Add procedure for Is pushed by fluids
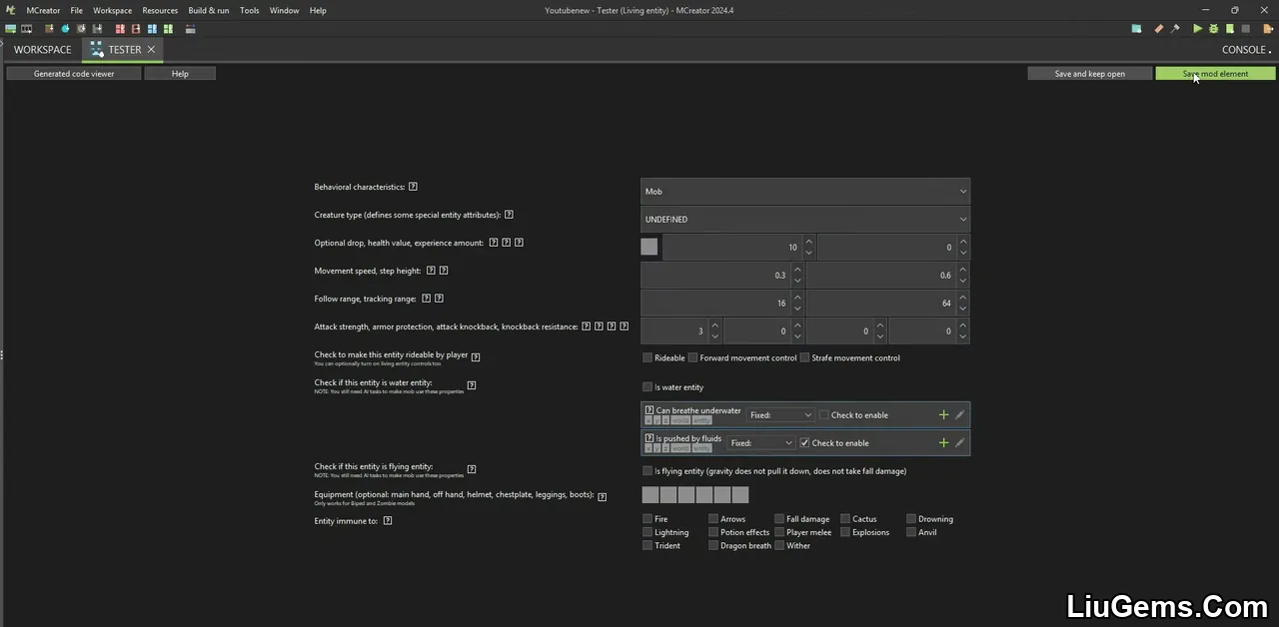The width and height of the screenshot is (1279, 627). click(x=943, y=442)
